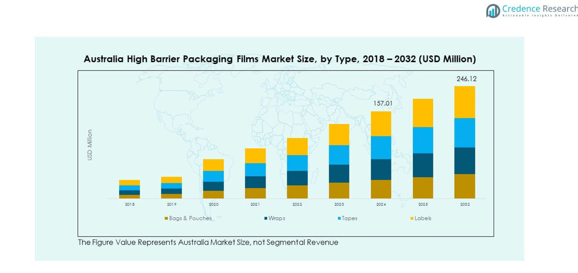Click the footnote about Australia Market Size

point(208,242)
